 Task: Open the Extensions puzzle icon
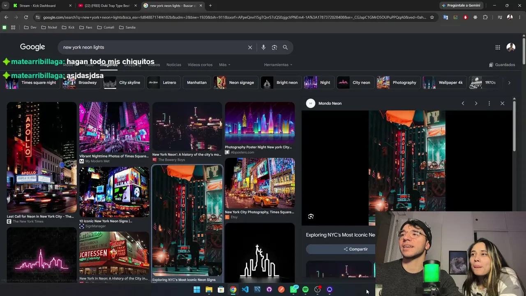point(485,17)
